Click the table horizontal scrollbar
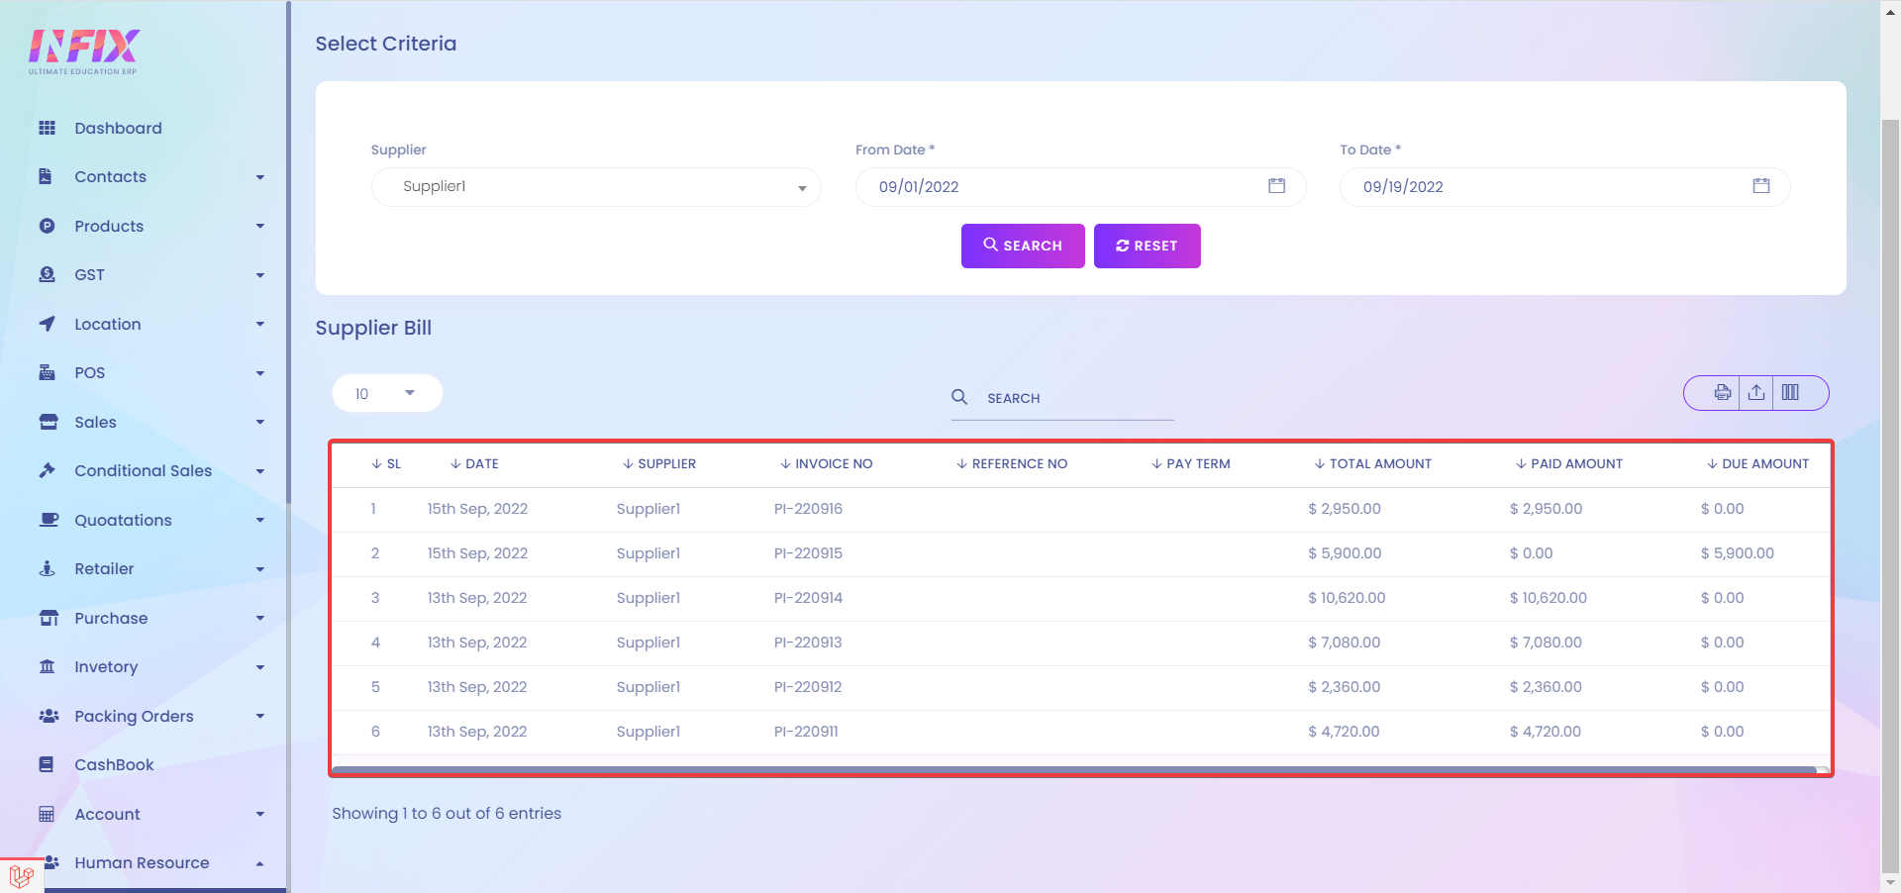 tap(1074, 770)
